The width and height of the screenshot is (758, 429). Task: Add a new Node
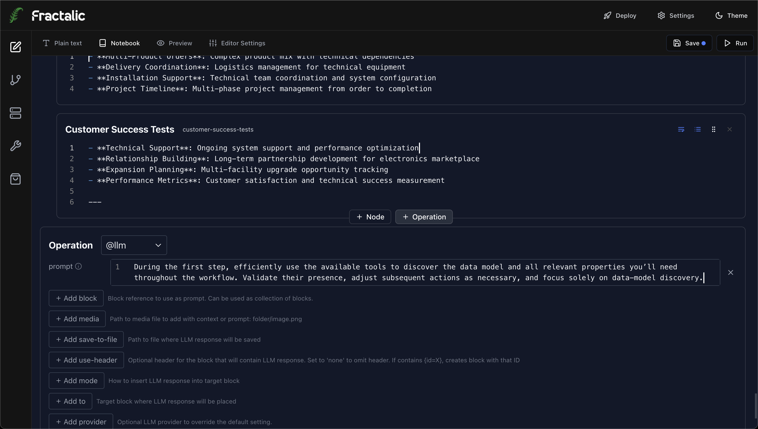370,217
